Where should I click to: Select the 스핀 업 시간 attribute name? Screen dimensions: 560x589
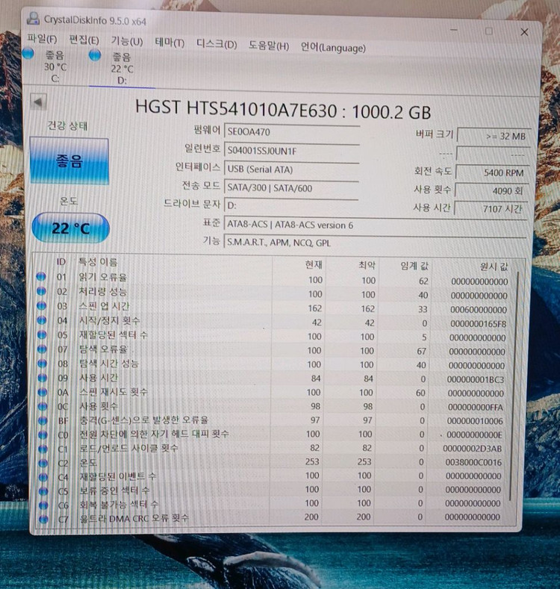pos(104,306)
